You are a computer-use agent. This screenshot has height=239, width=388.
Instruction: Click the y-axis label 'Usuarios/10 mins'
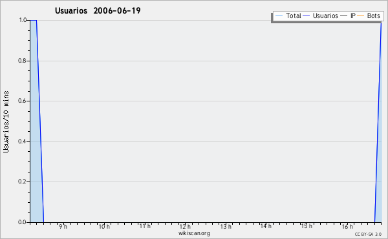(6, 121)
